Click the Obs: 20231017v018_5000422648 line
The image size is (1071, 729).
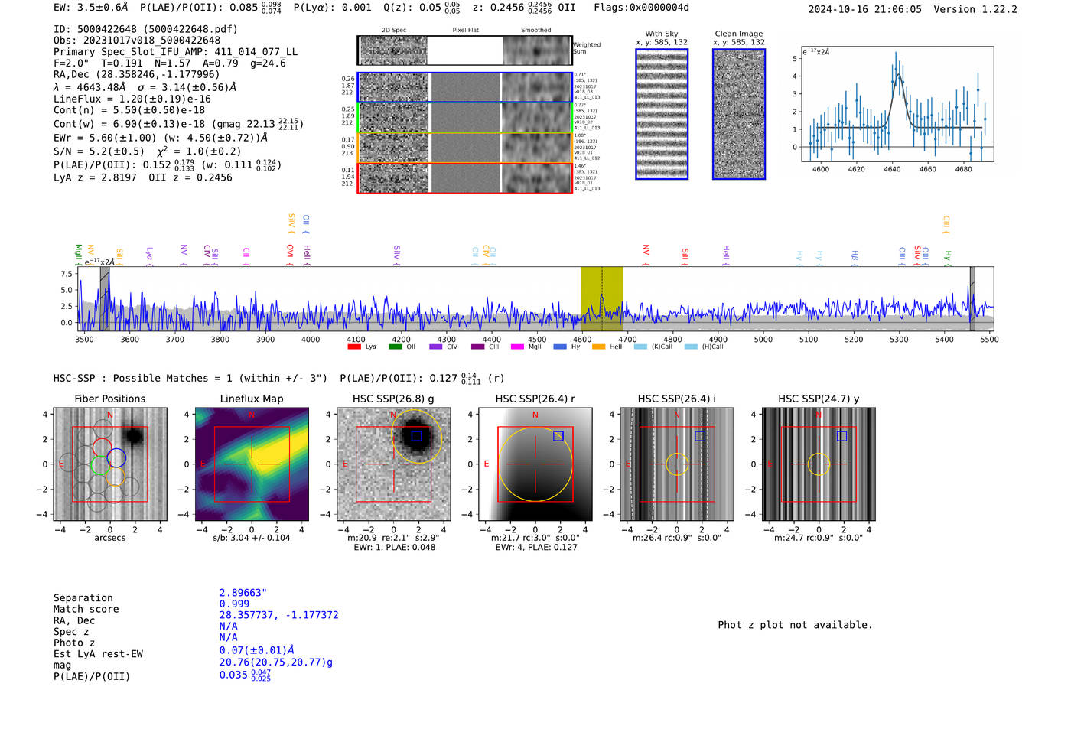[137, 41]
